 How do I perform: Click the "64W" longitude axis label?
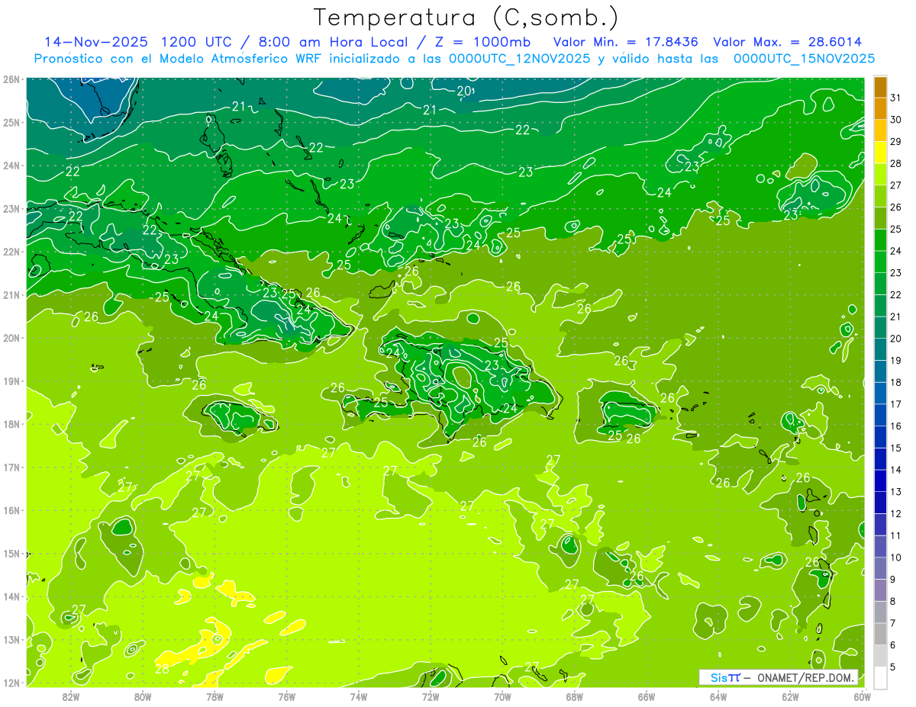(x=718, y=697)
